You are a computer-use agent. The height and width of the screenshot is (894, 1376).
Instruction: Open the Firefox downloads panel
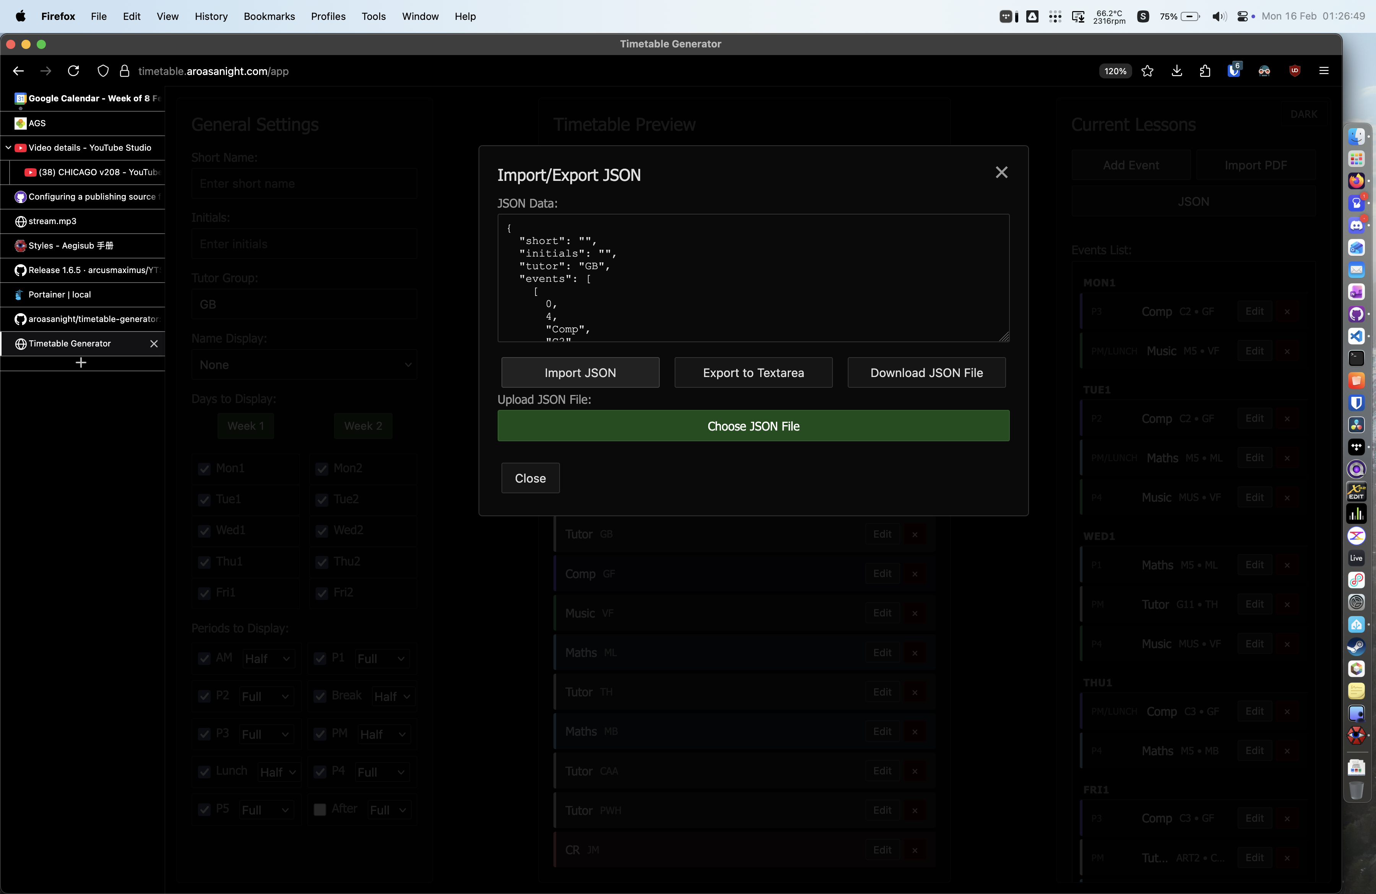tap(1176, 71)
